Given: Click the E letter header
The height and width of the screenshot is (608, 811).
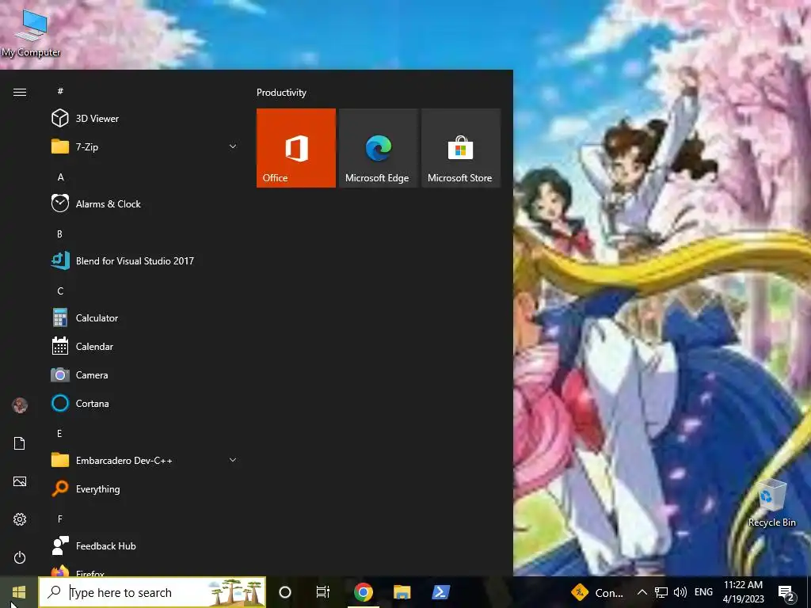Looking at the screenshot, I should [59, 433].
